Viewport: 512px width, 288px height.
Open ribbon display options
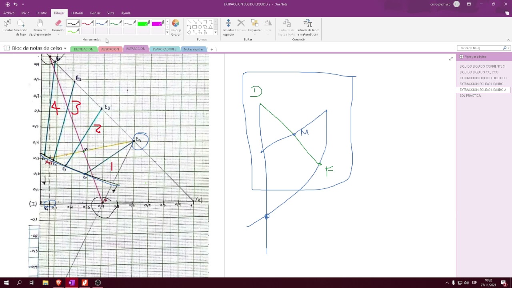click(x=469, y=4)
